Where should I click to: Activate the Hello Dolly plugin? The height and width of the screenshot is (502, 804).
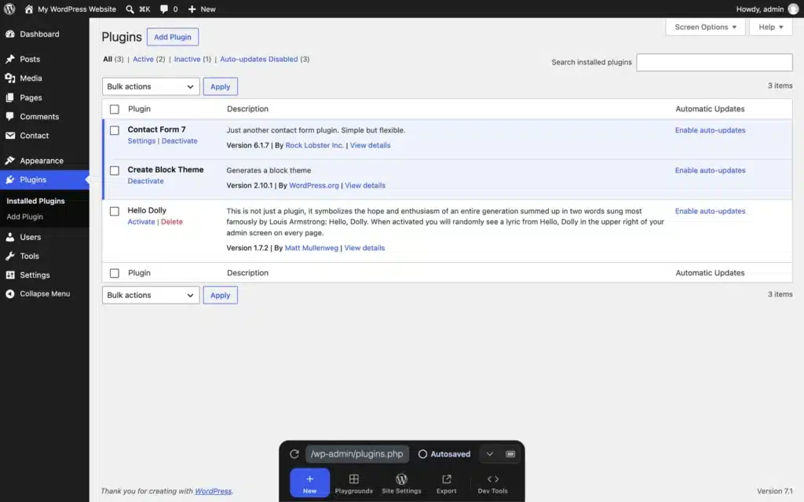click(x=141, y=222)
